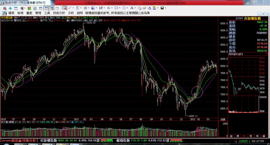This screenshot has height=145, width=270.
Task: Switch to the red 勢 tab
Action: pyautogui.click(x=244, y=136)
